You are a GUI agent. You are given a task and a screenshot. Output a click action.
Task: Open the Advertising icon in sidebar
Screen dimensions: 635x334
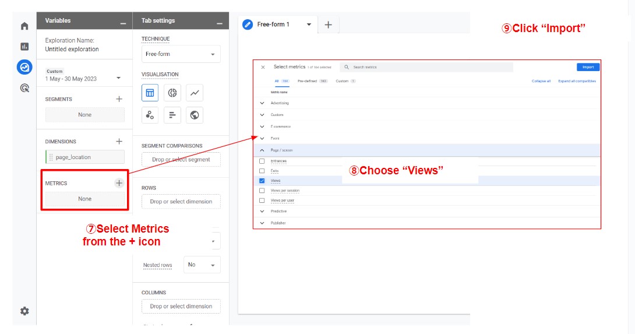[24, 88]
